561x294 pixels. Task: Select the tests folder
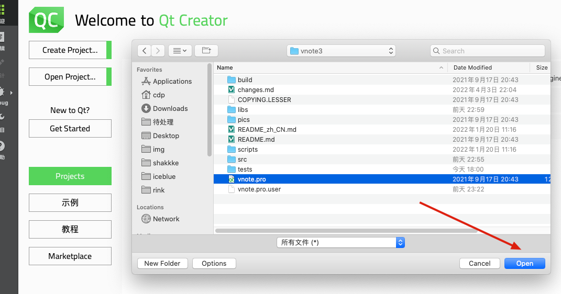(x=382, y=169)
